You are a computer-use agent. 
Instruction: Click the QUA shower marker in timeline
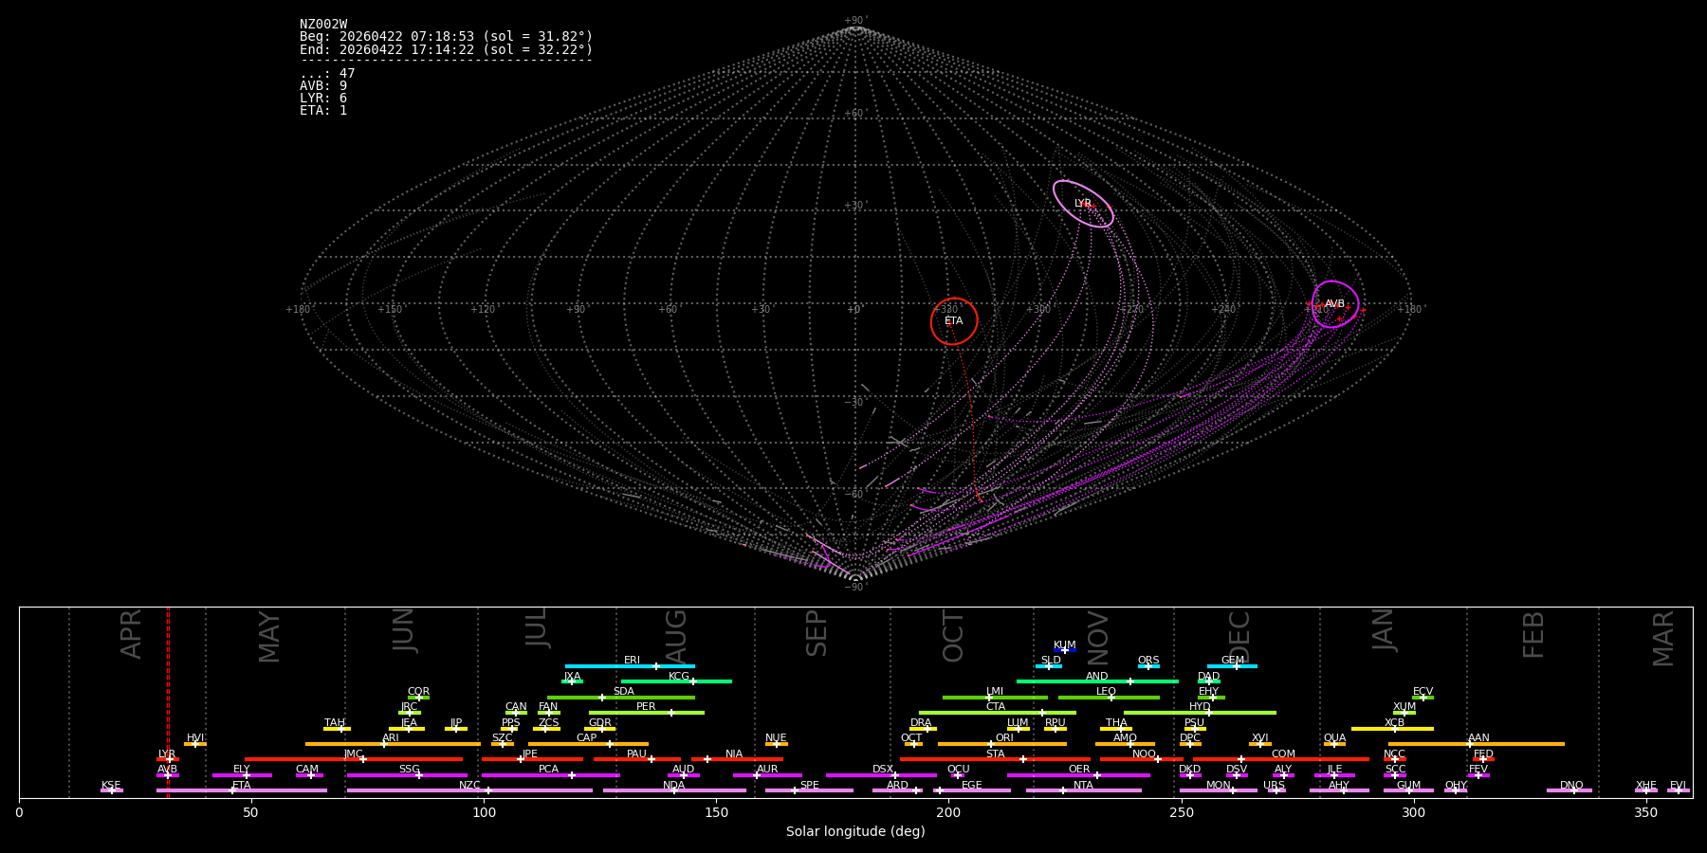[1334, 744]
